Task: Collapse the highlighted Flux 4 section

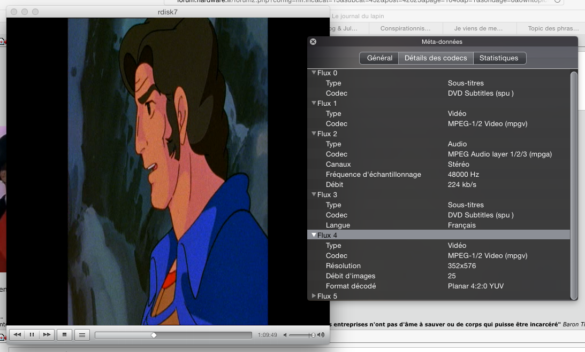Action: pos(314,235)
